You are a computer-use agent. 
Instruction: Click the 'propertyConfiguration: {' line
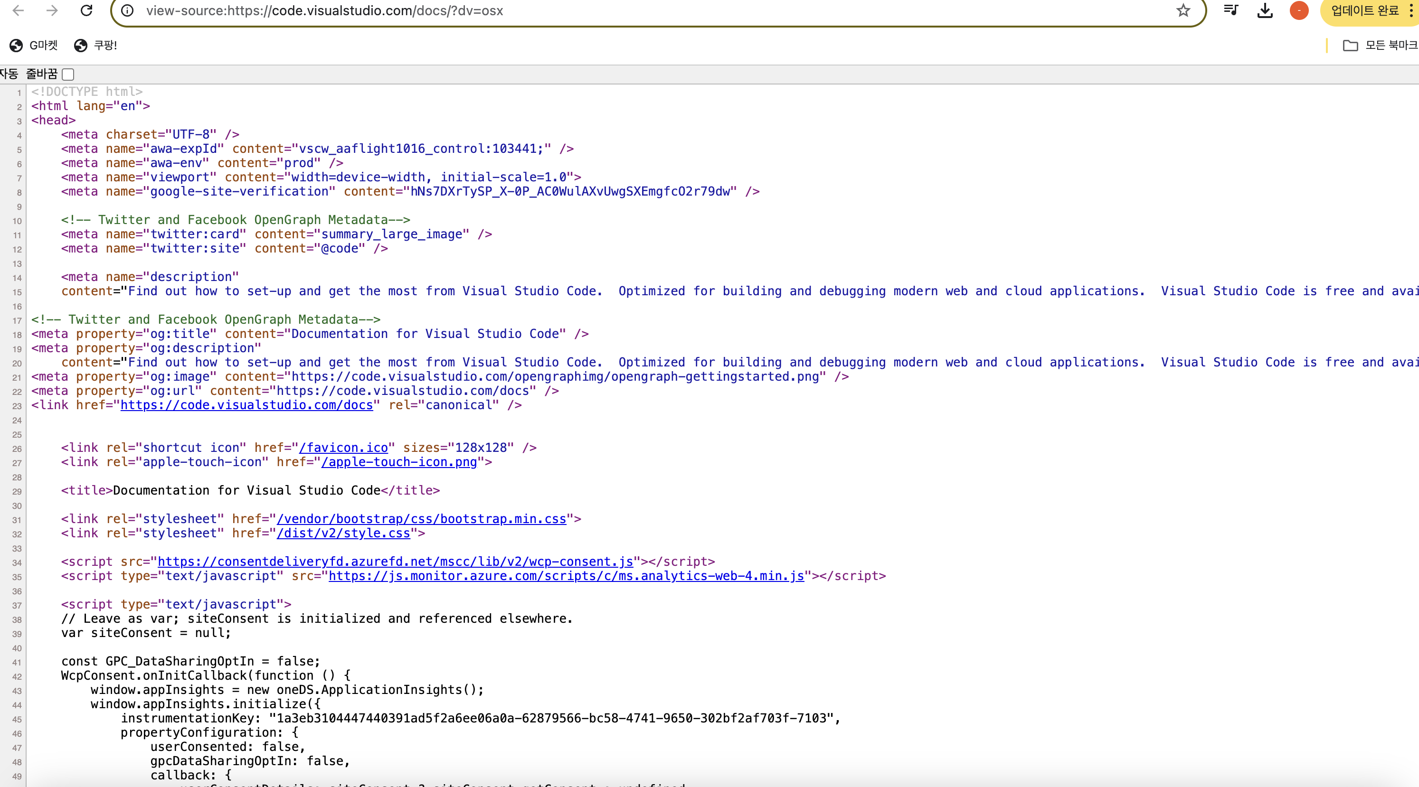(x=209, y=732)
